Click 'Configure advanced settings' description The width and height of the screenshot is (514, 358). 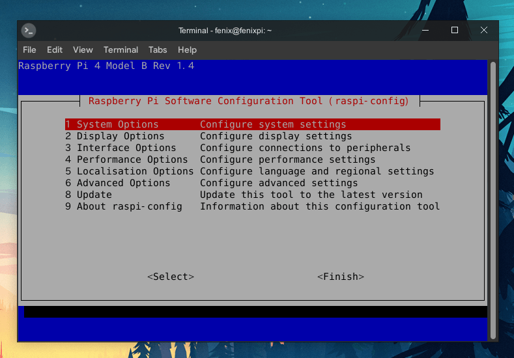pyautogui.click(x=279, y=183)
